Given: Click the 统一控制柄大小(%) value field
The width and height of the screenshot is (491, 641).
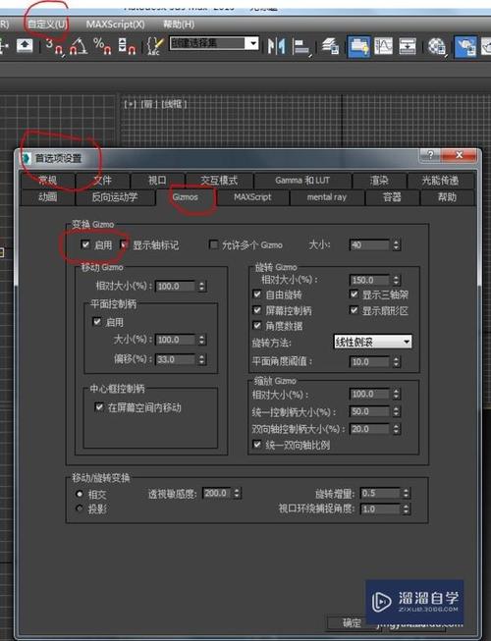Looking at the screenshot, I should pyautogui.click(x=369, y=411).
